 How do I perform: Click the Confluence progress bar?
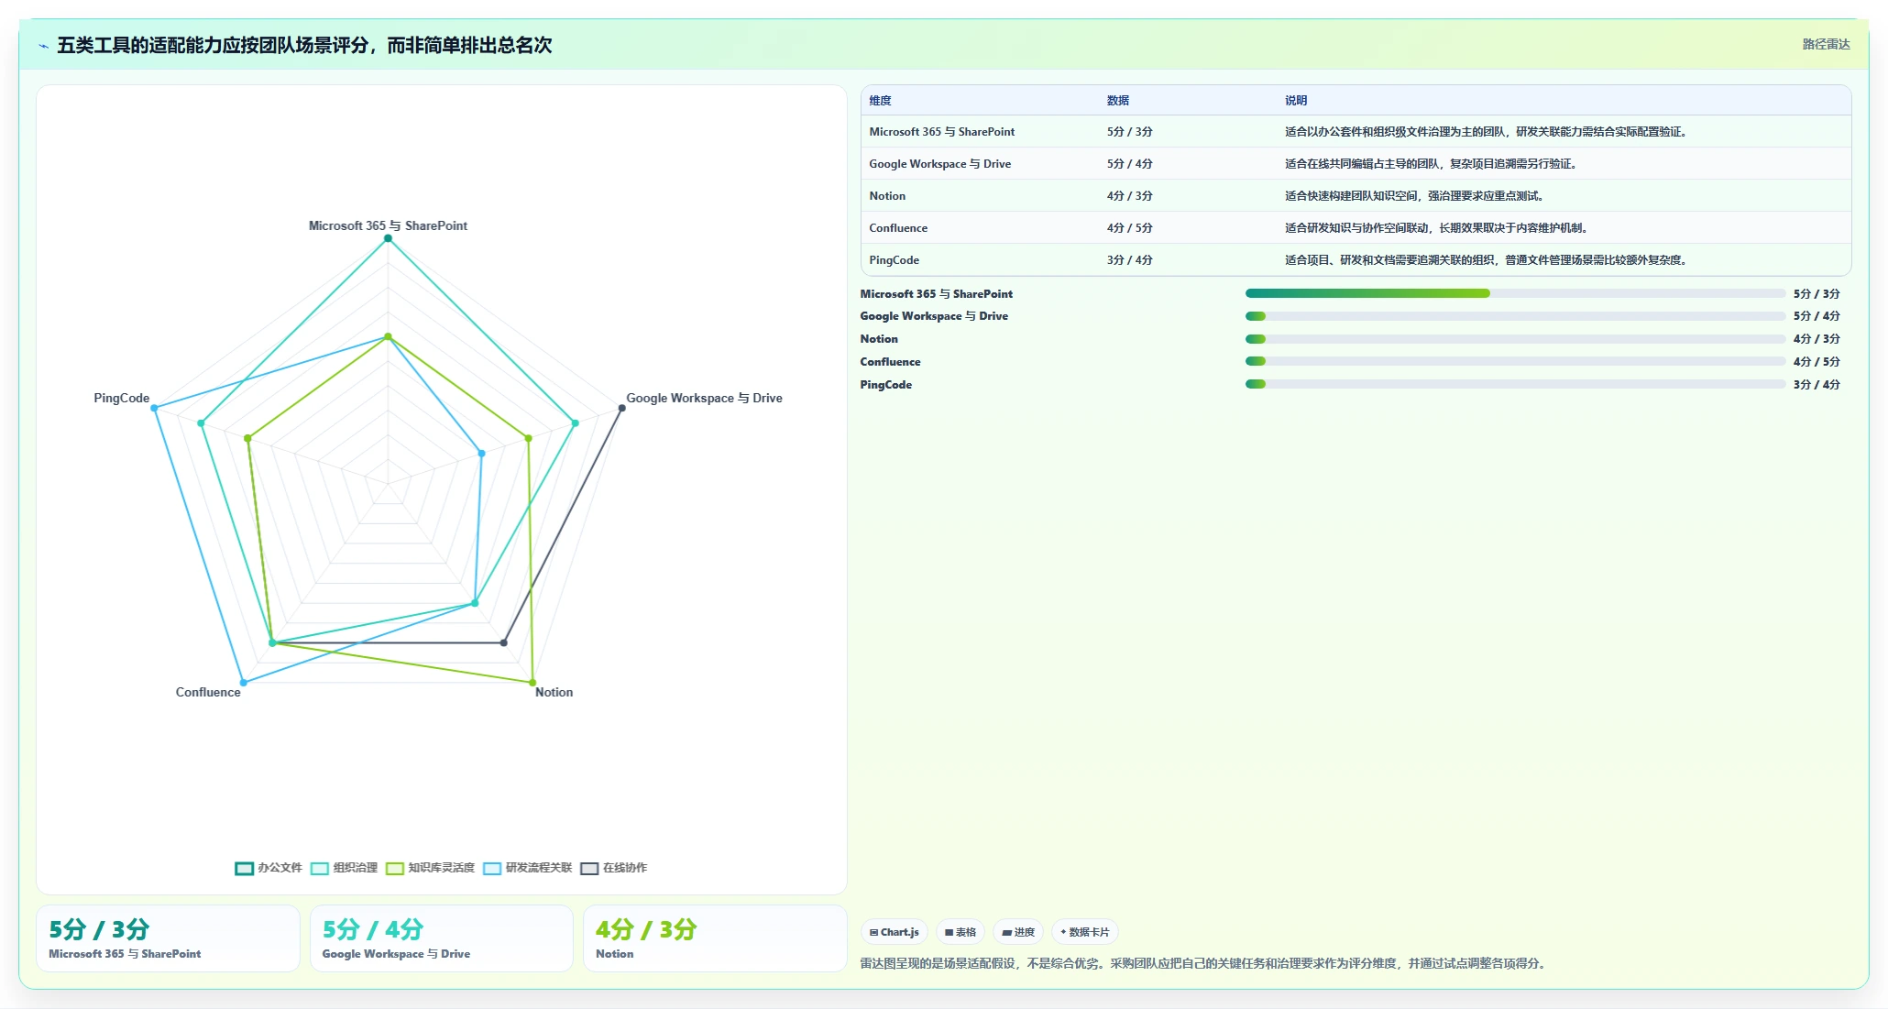1515,361
